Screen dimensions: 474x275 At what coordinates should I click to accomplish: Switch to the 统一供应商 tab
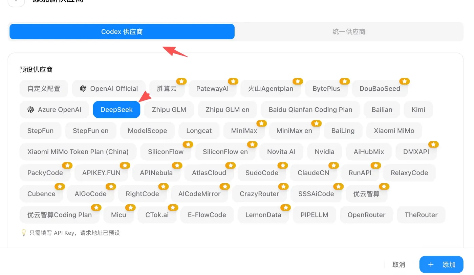point(349,32)
